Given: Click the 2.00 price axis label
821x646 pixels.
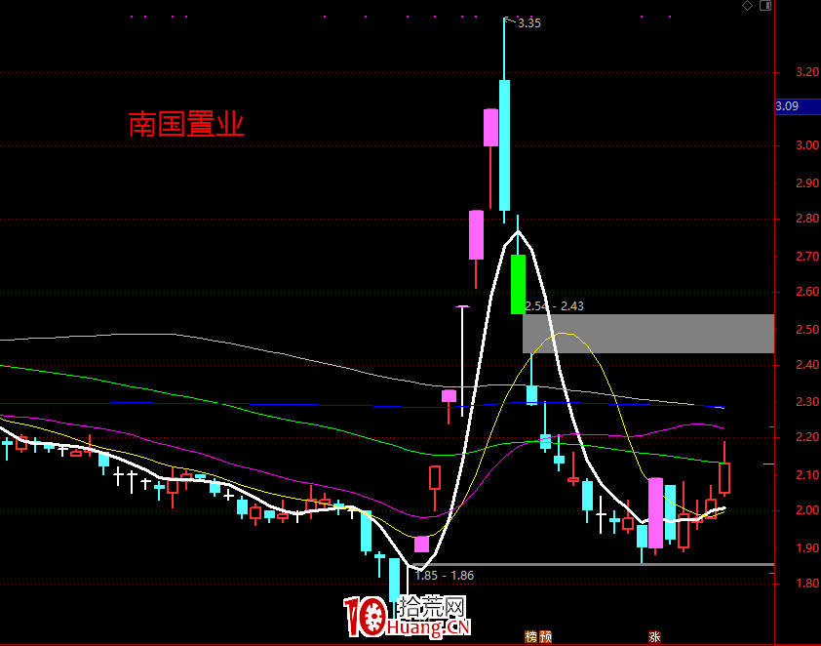Looking at the screenshot, I should [x=807, y=510].
